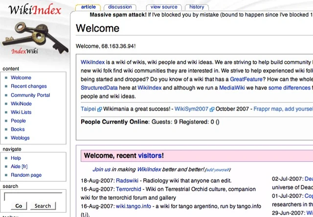
Task: Open the Taipei link
Action: point(89,109)
